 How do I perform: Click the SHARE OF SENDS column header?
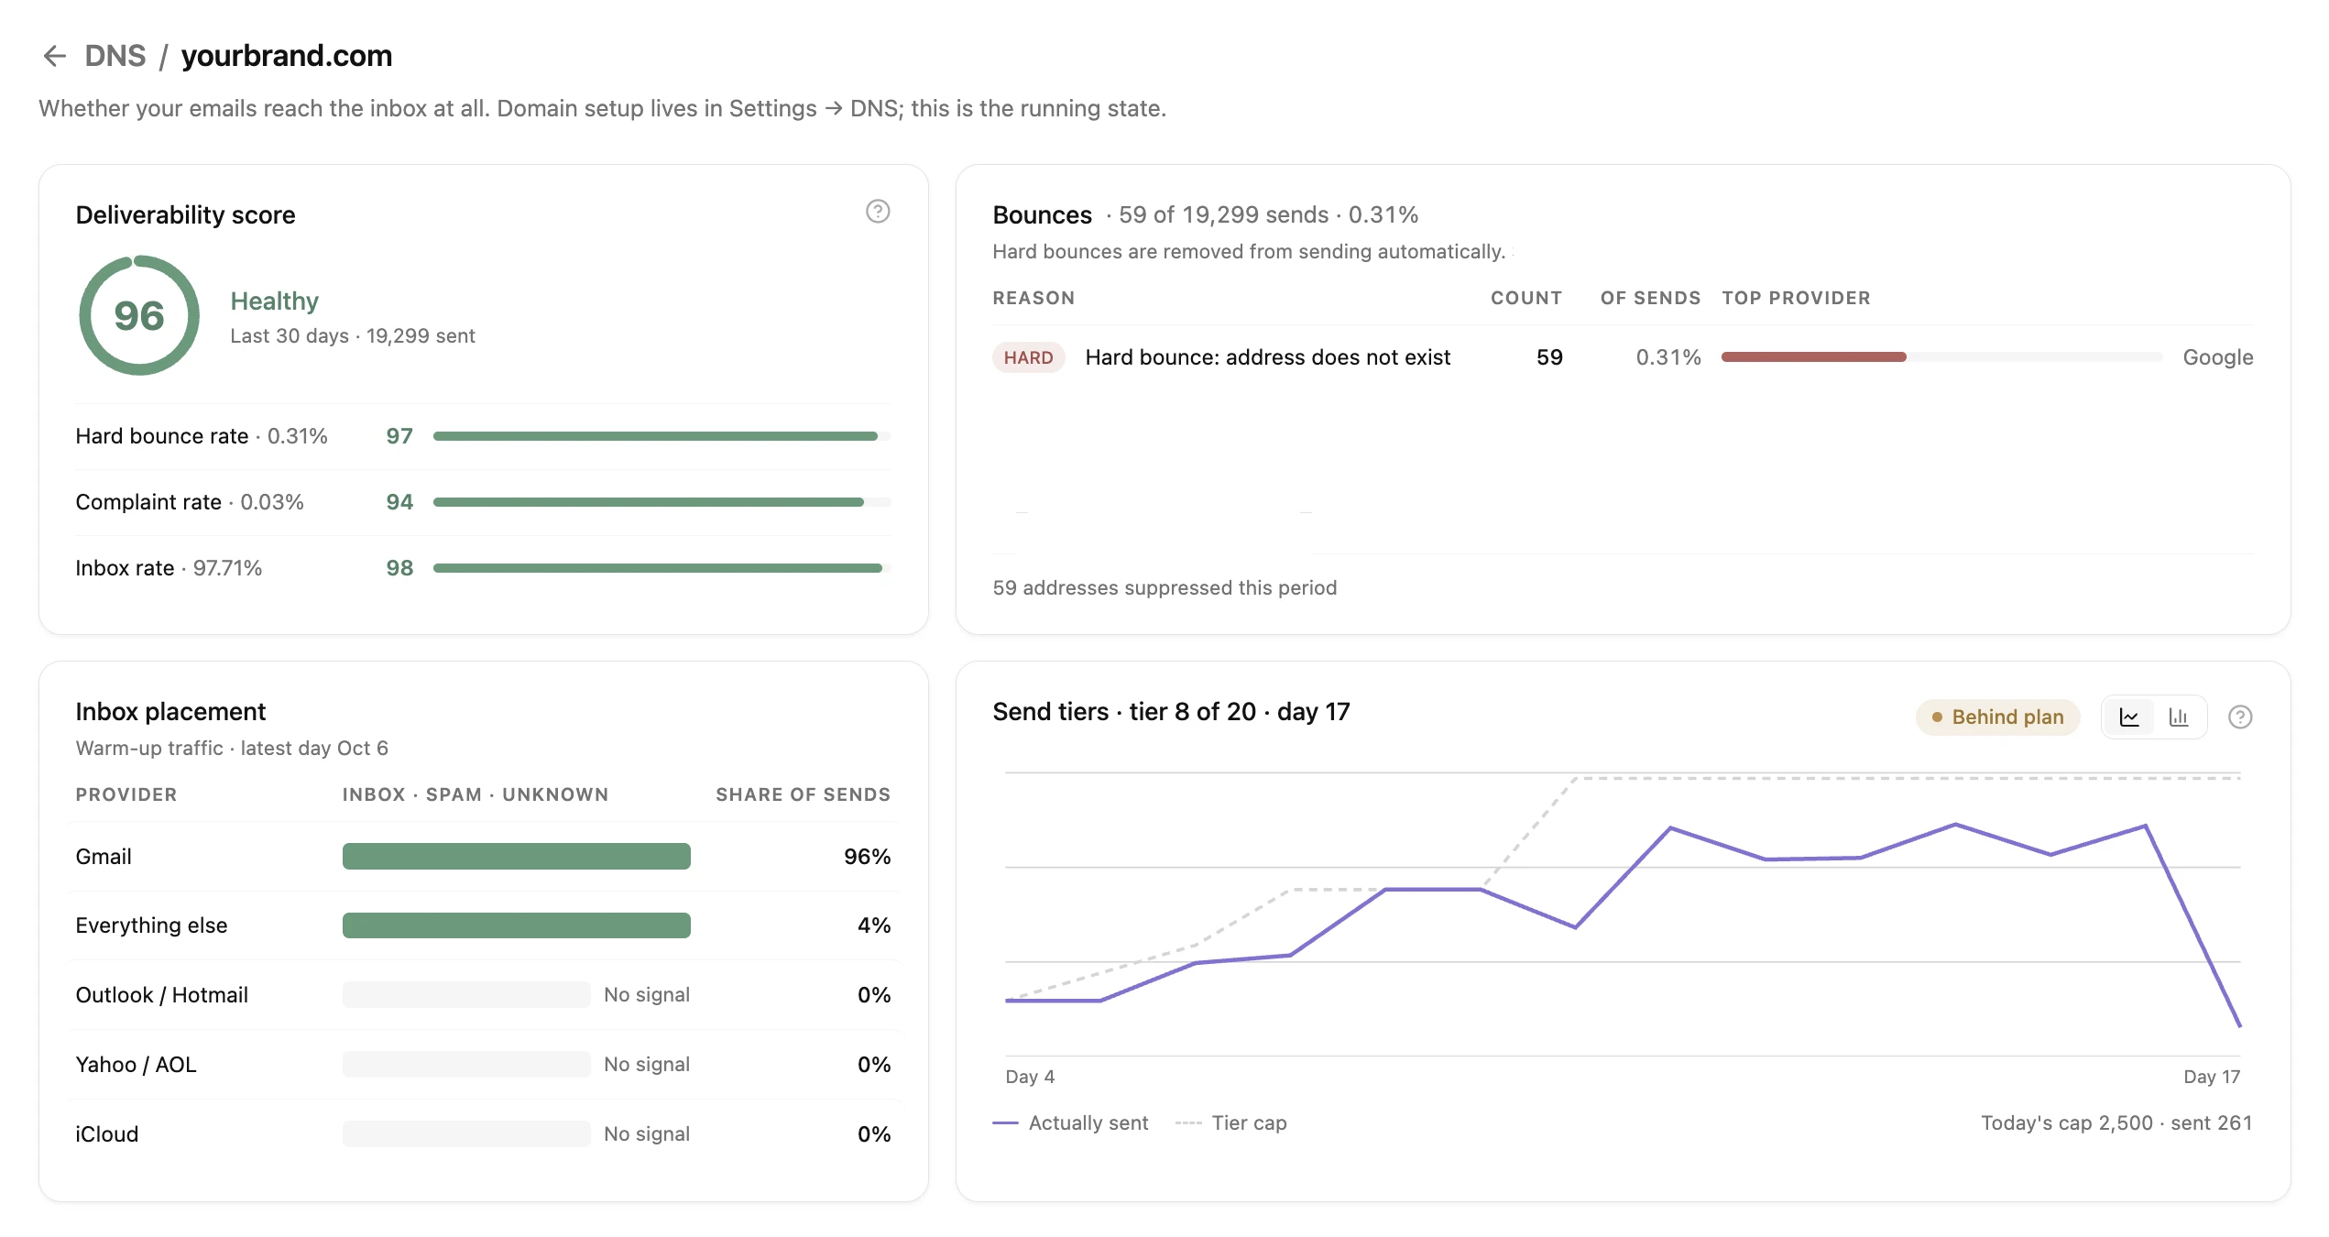tap(803, 794)
